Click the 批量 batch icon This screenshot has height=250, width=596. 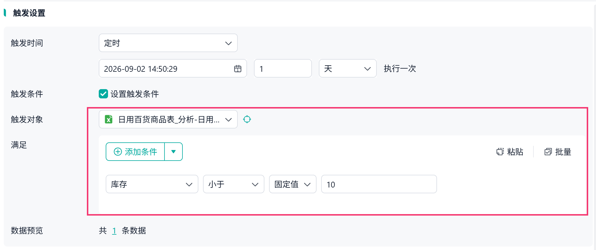pyautogui.click(x=548, y=152)
